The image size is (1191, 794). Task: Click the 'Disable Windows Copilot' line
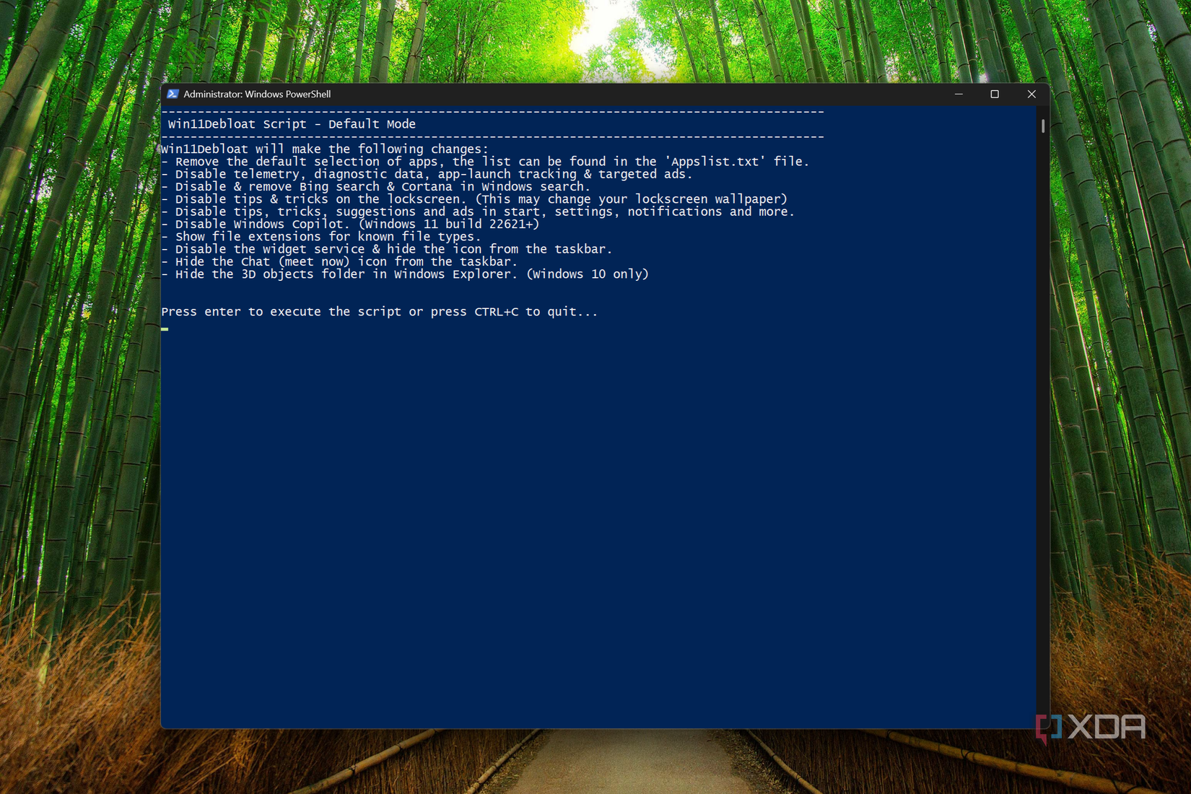coord(350,224)
